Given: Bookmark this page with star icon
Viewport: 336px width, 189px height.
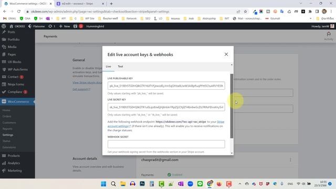Looking at the screenshot, I should click(x=245, y=12).
